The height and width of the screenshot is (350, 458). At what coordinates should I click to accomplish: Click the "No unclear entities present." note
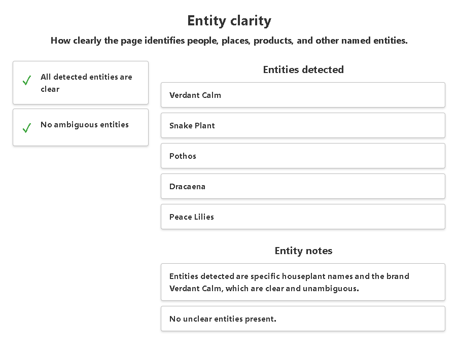(303, 319)
